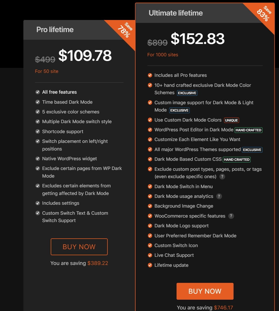Click checkmark icon next to Includes all Pro features
Image resolution: width=279 pixels, height=311 pixels.
[x=150, y=75]
